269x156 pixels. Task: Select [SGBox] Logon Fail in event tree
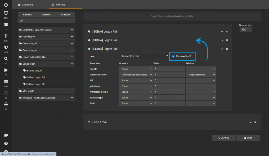(x=46, y=77)
